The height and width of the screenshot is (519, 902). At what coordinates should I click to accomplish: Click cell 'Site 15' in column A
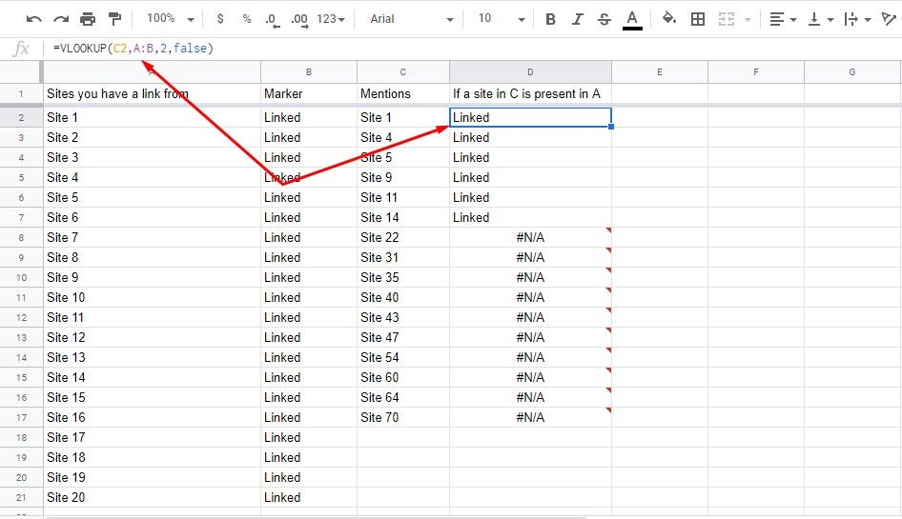coord(153,397)
